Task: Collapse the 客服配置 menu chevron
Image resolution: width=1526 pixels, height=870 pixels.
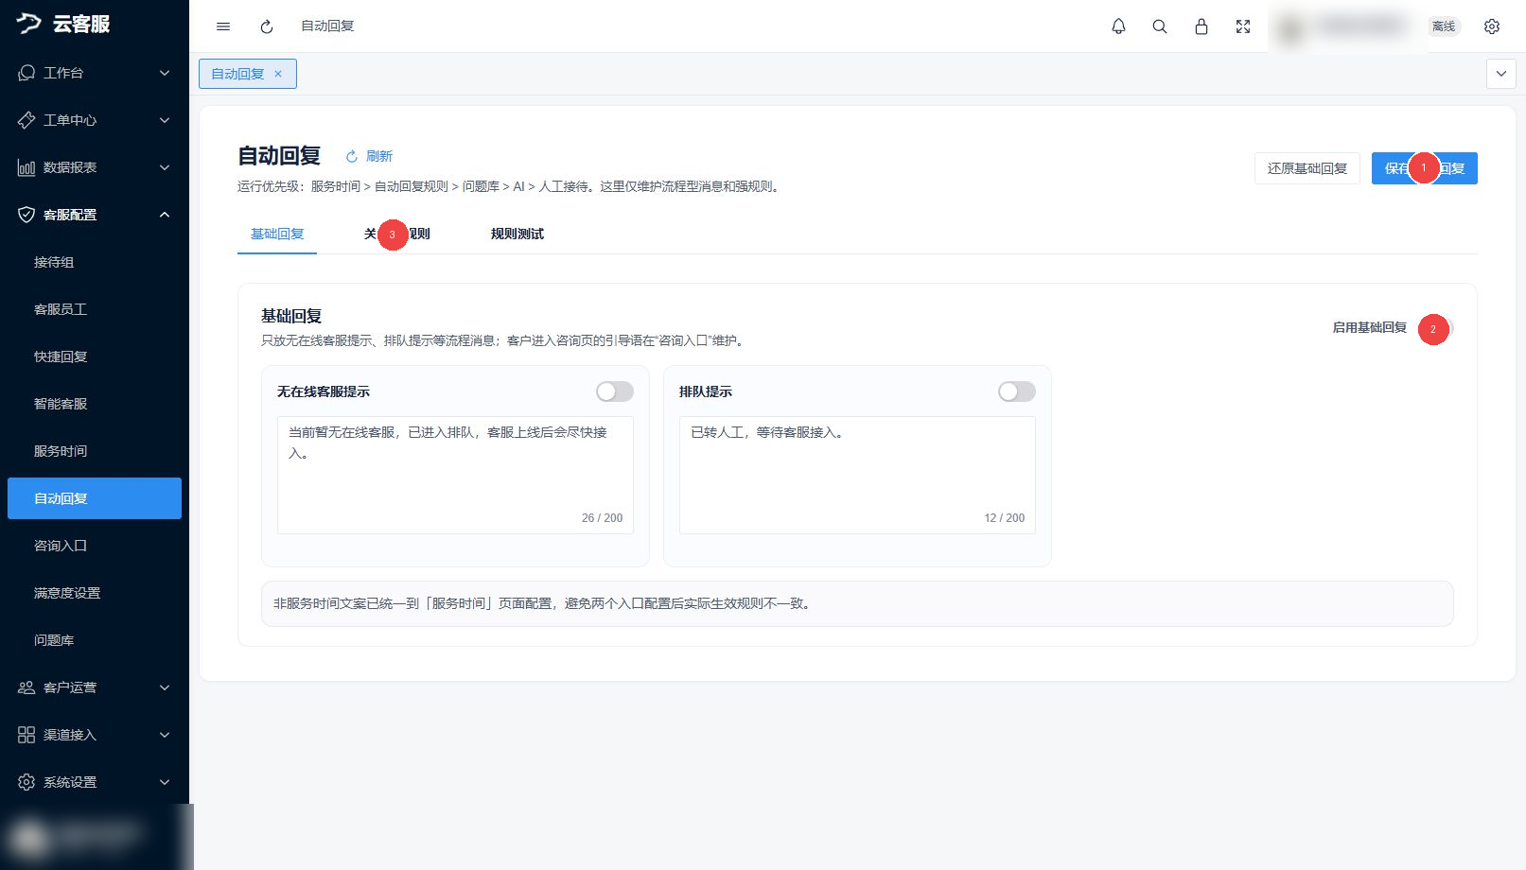Action: click(165, 215)
